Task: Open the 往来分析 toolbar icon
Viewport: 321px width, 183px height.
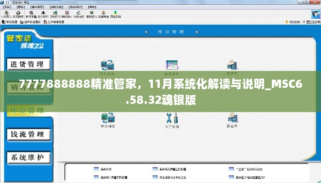Action: tap(79, 14)
